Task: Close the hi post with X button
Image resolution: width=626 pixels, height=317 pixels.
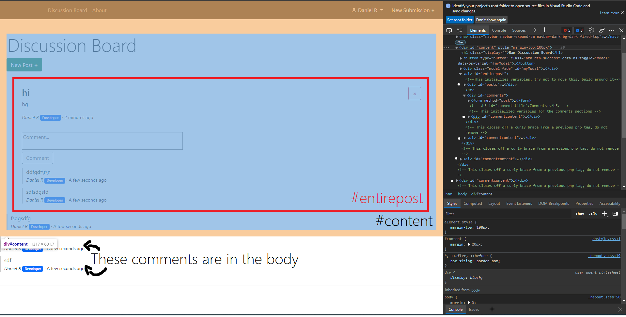Action: 415,94
